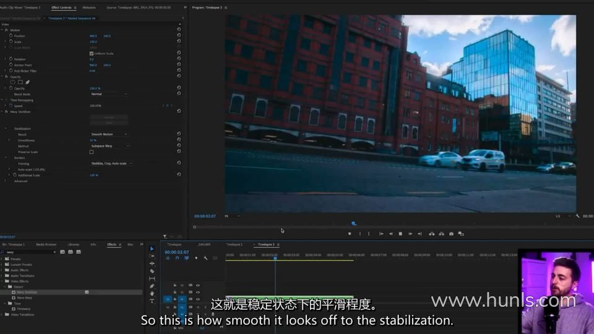This screenshot has width=594, height=334.
Task: Toggle the Warp Stabilizer fx on/off
Action: tap(6, 112)
